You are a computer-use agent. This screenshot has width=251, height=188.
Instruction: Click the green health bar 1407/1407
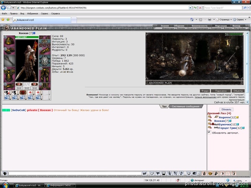(27, 37)
